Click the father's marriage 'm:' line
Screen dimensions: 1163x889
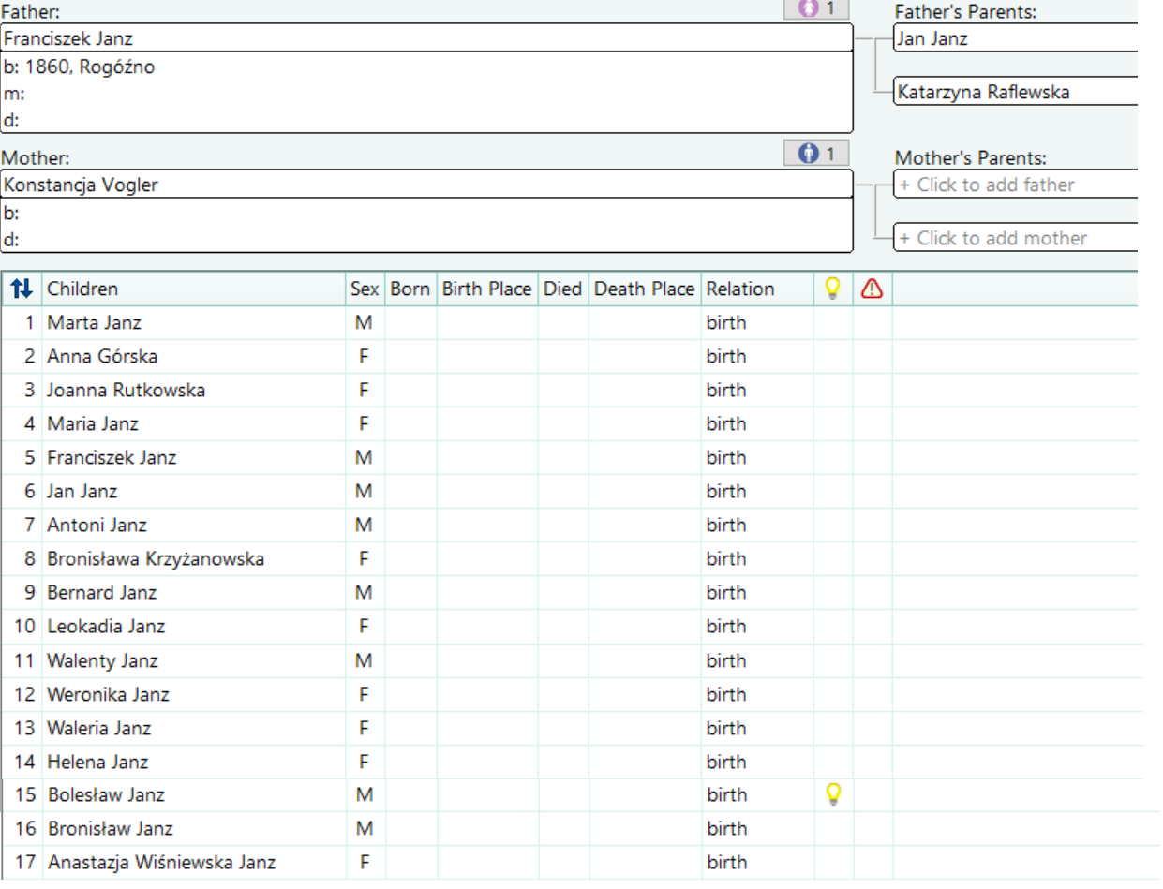pos(427,94)
